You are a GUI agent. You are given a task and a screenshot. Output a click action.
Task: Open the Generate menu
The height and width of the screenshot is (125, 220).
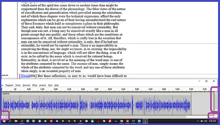coord(26,85)
